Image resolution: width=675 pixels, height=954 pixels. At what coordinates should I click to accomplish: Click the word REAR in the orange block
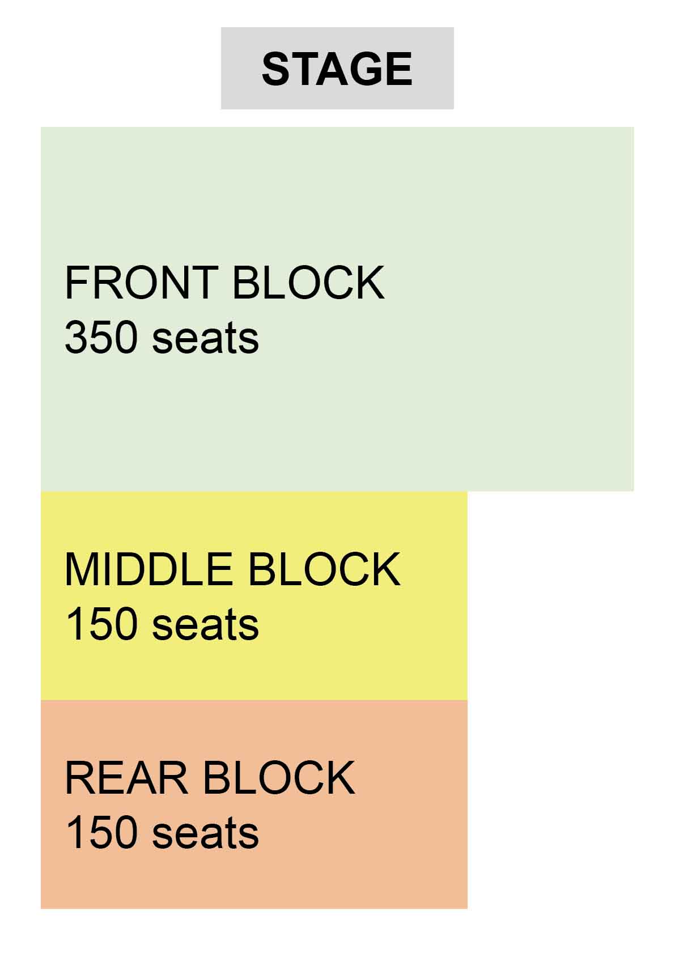tap(126, 777)
